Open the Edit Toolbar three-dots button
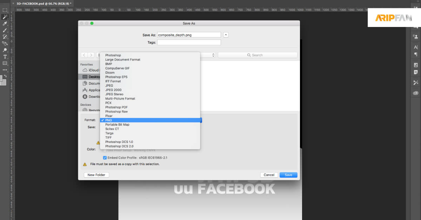 5,70
